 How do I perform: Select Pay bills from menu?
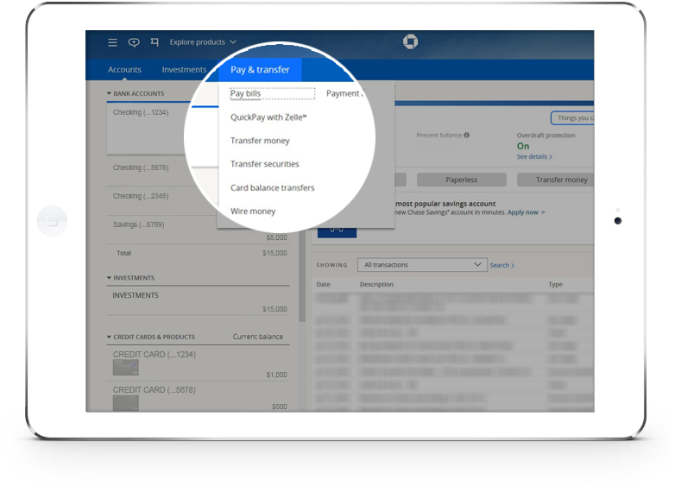246,93
